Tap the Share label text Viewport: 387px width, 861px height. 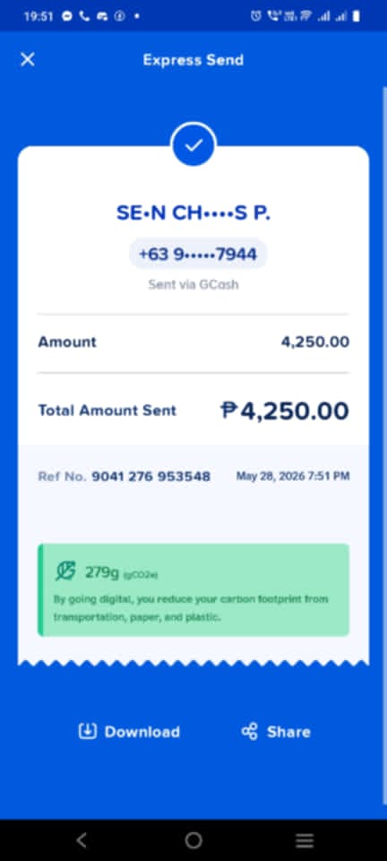click(x=288, y=732)
